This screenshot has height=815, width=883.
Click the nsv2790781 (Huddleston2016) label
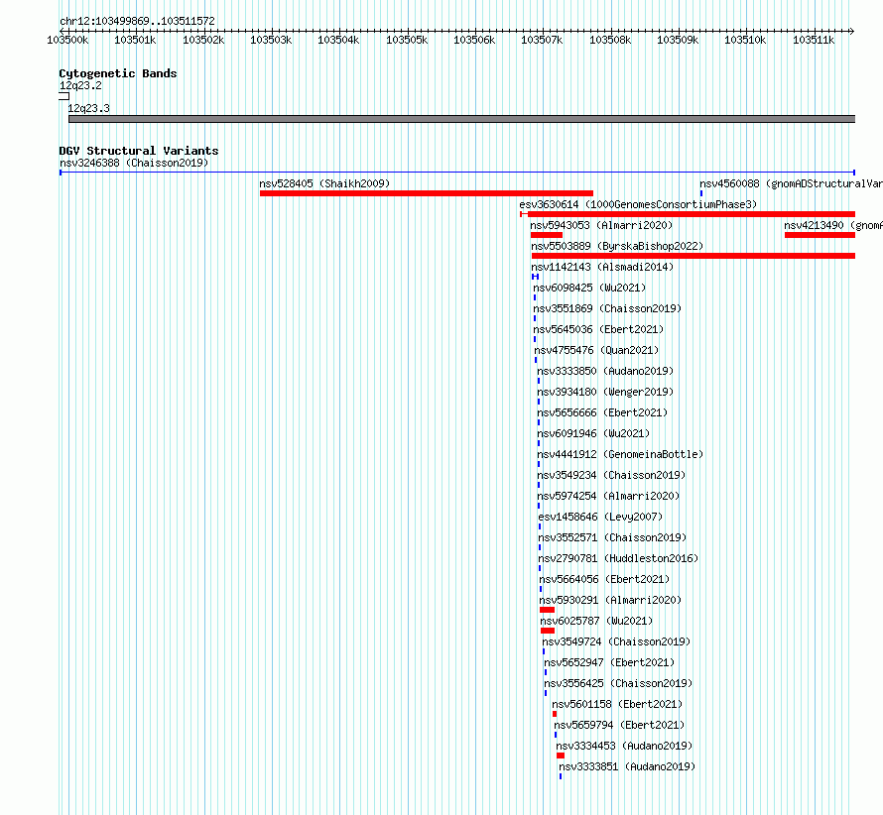(618, 558)
